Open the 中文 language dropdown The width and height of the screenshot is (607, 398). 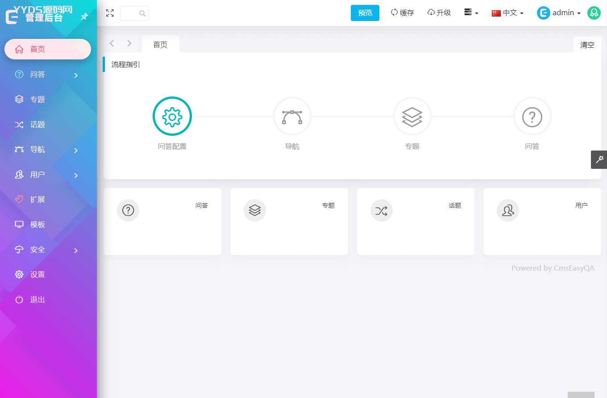point(507,13)
